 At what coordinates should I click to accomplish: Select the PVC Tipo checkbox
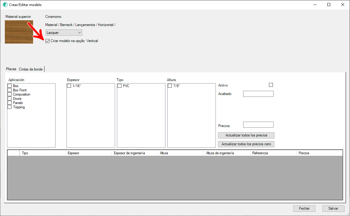point(120,86)
